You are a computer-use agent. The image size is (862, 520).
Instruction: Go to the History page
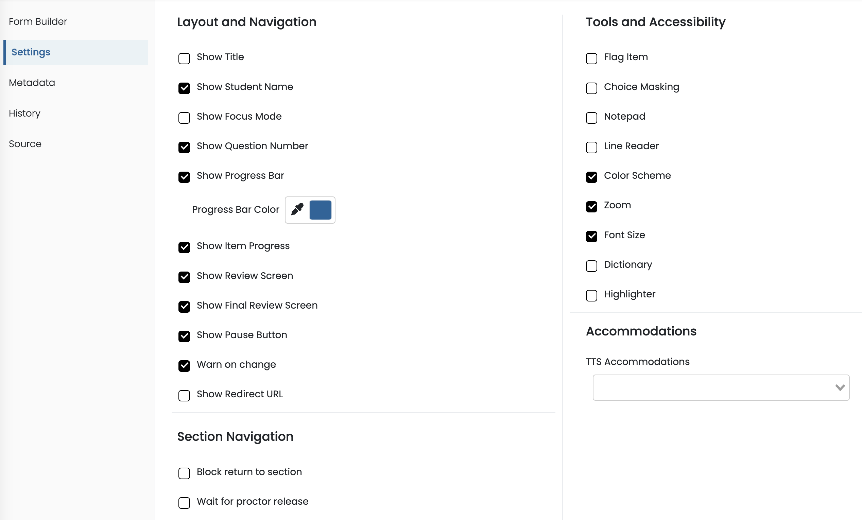24,113
